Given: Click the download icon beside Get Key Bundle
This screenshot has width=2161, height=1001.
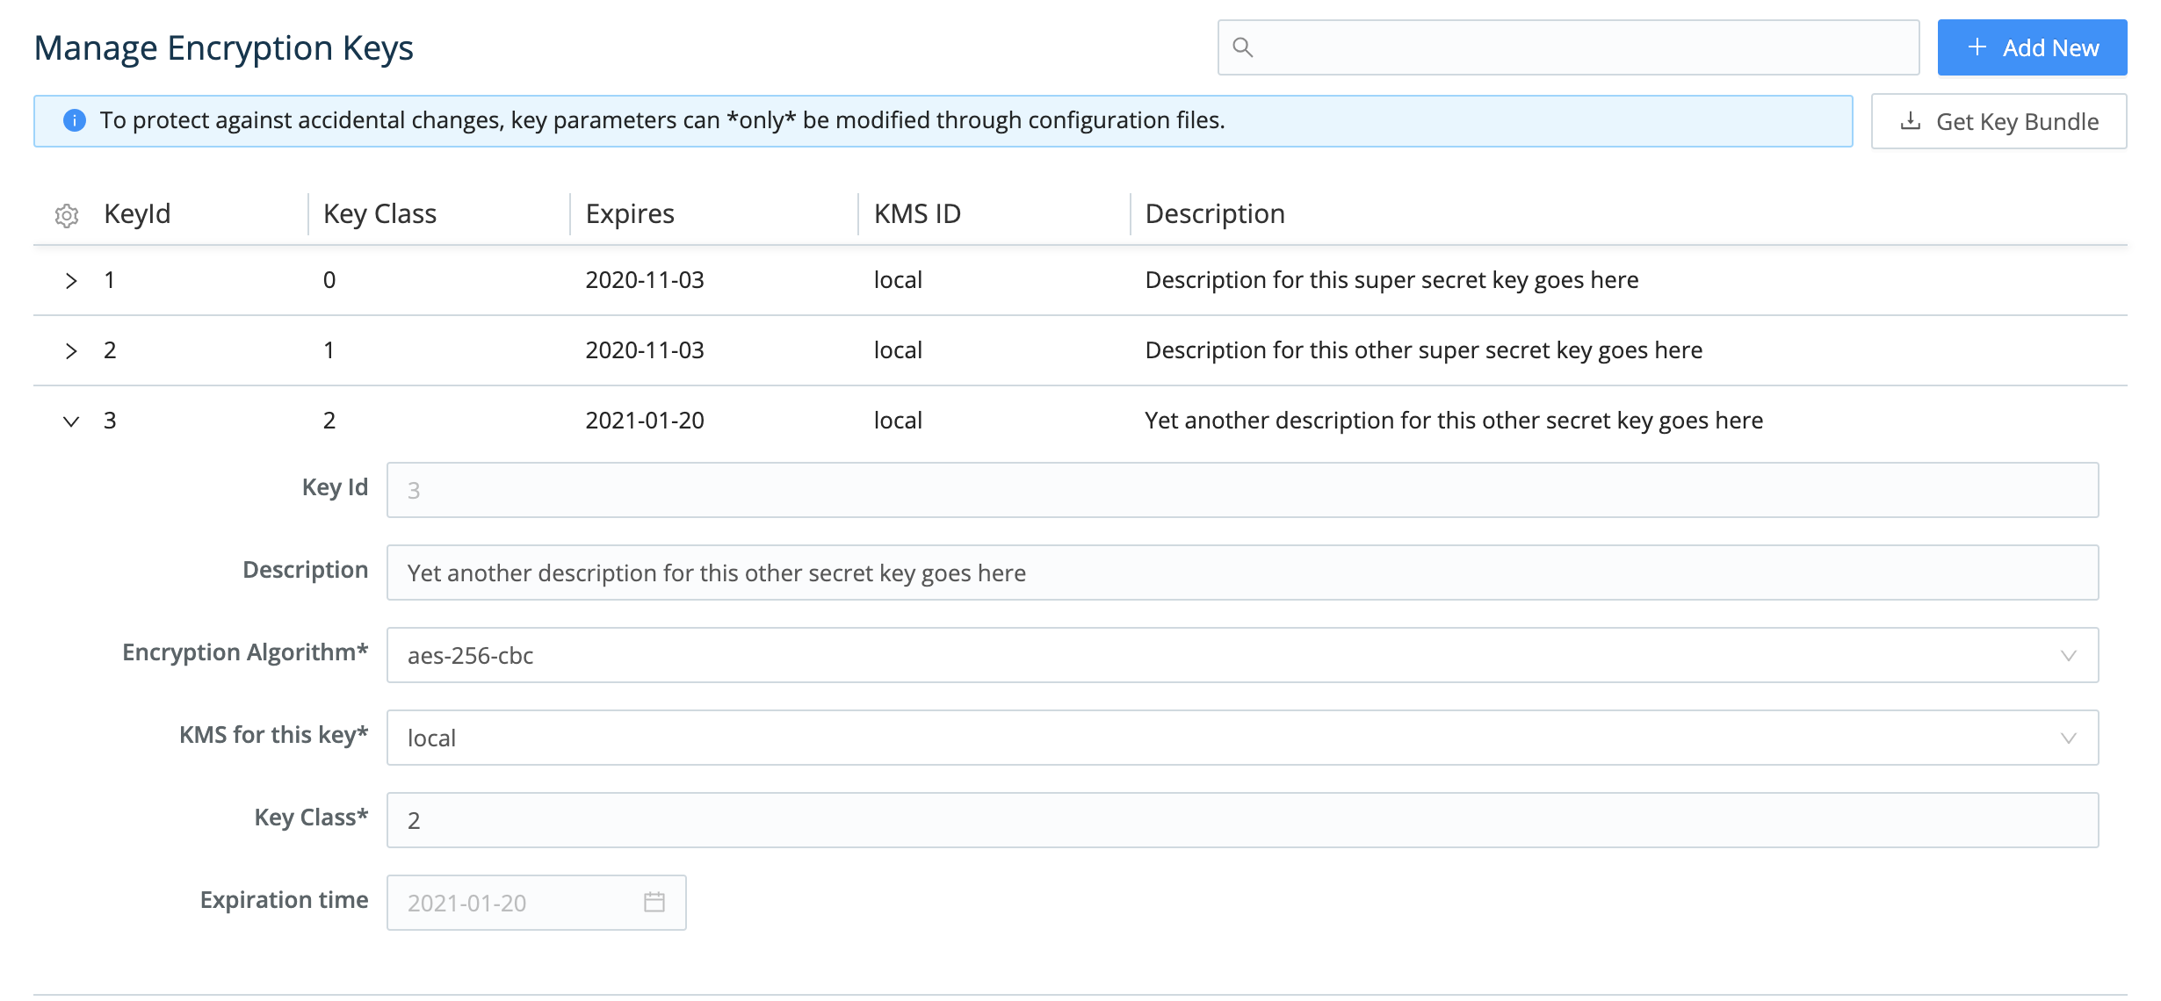Looking at the screenshot, I should coord(1911,120).
